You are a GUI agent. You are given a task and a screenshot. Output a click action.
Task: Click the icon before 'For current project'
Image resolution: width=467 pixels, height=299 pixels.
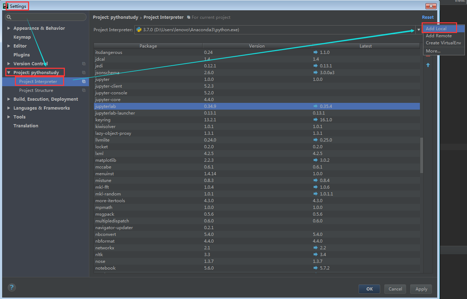click(189, 17)
